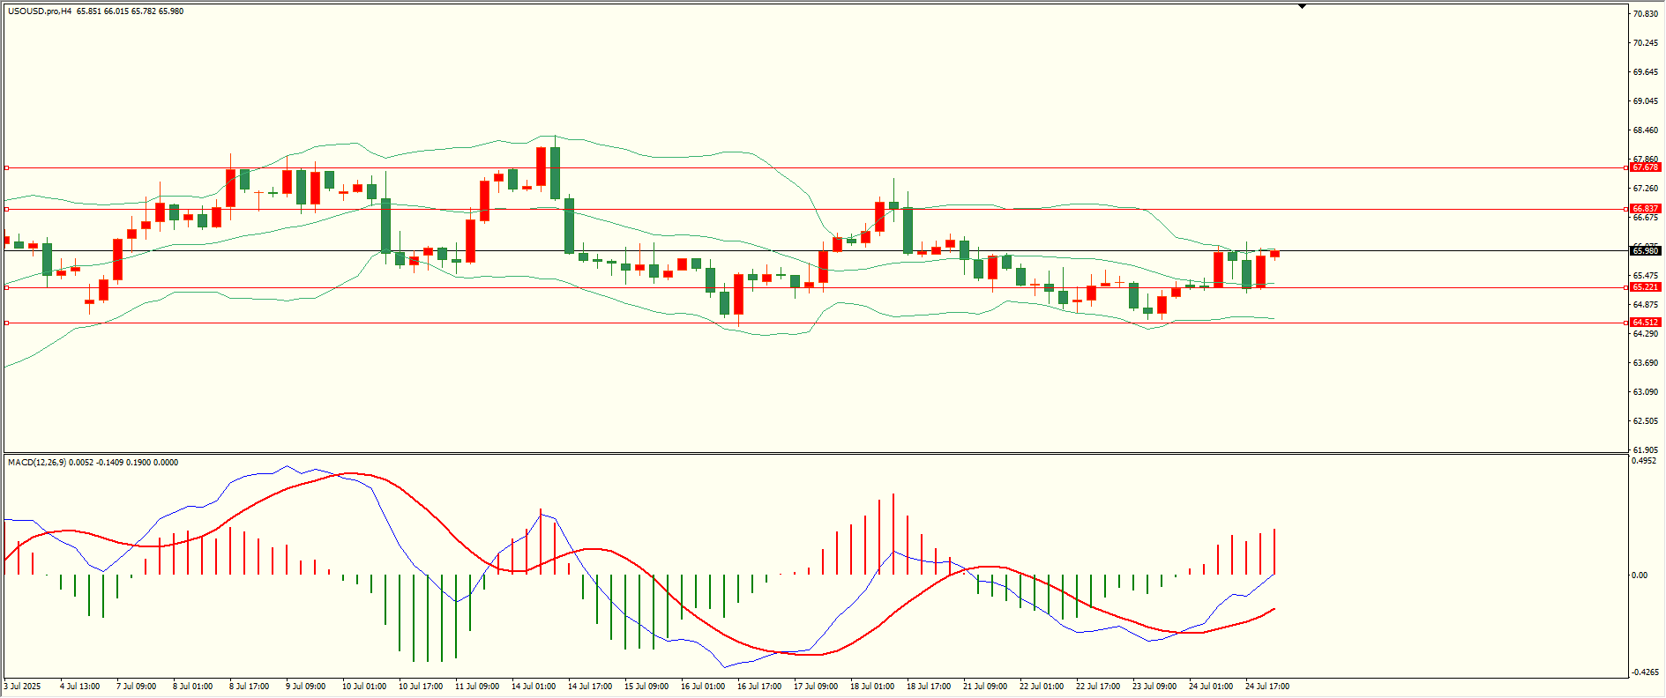Click the left anchor square of the 64.512 line
The height and width of the screenshot is (698, 1666).
coord(7,323)
